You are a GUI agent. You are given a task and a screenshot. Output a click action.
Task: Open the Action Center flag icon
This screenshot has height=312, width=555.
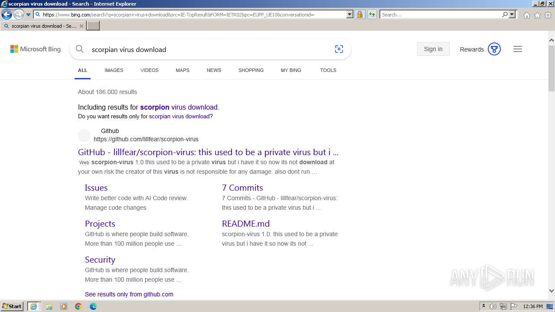tap(514, 306)
